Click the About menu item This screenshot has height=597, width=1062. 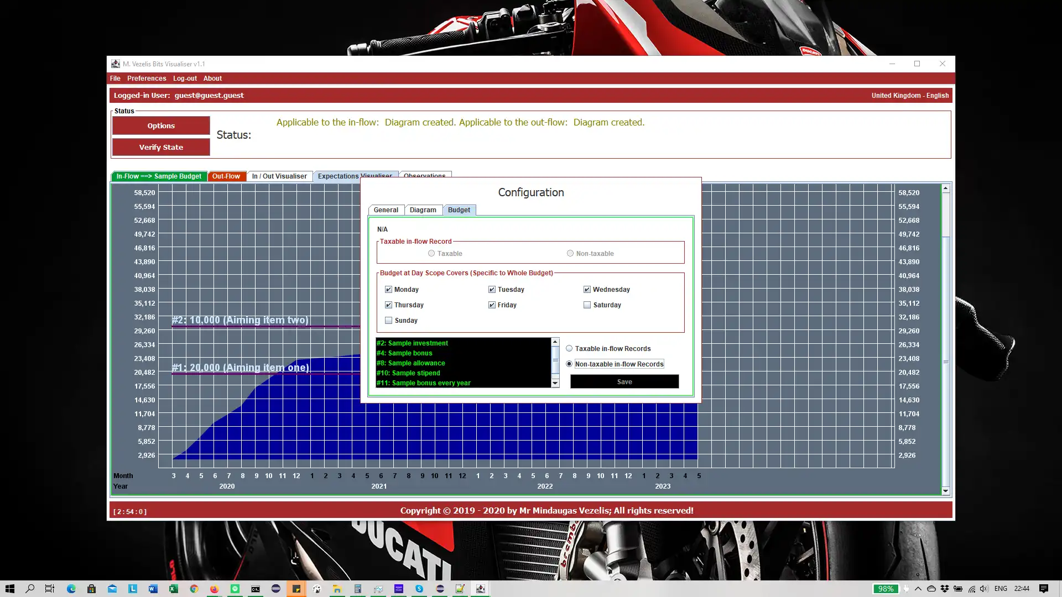(212, 78)
